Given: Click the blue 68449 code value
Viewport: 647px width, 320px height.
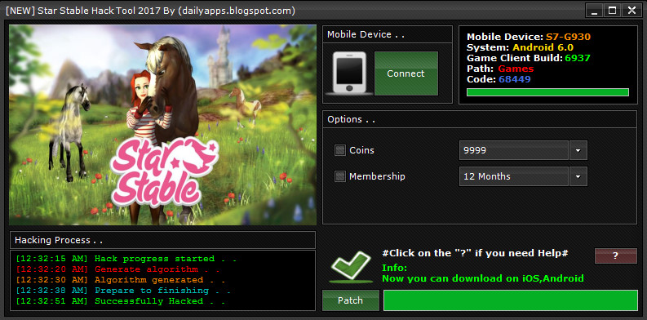Looking at the screenshot, I should point(515,79).
